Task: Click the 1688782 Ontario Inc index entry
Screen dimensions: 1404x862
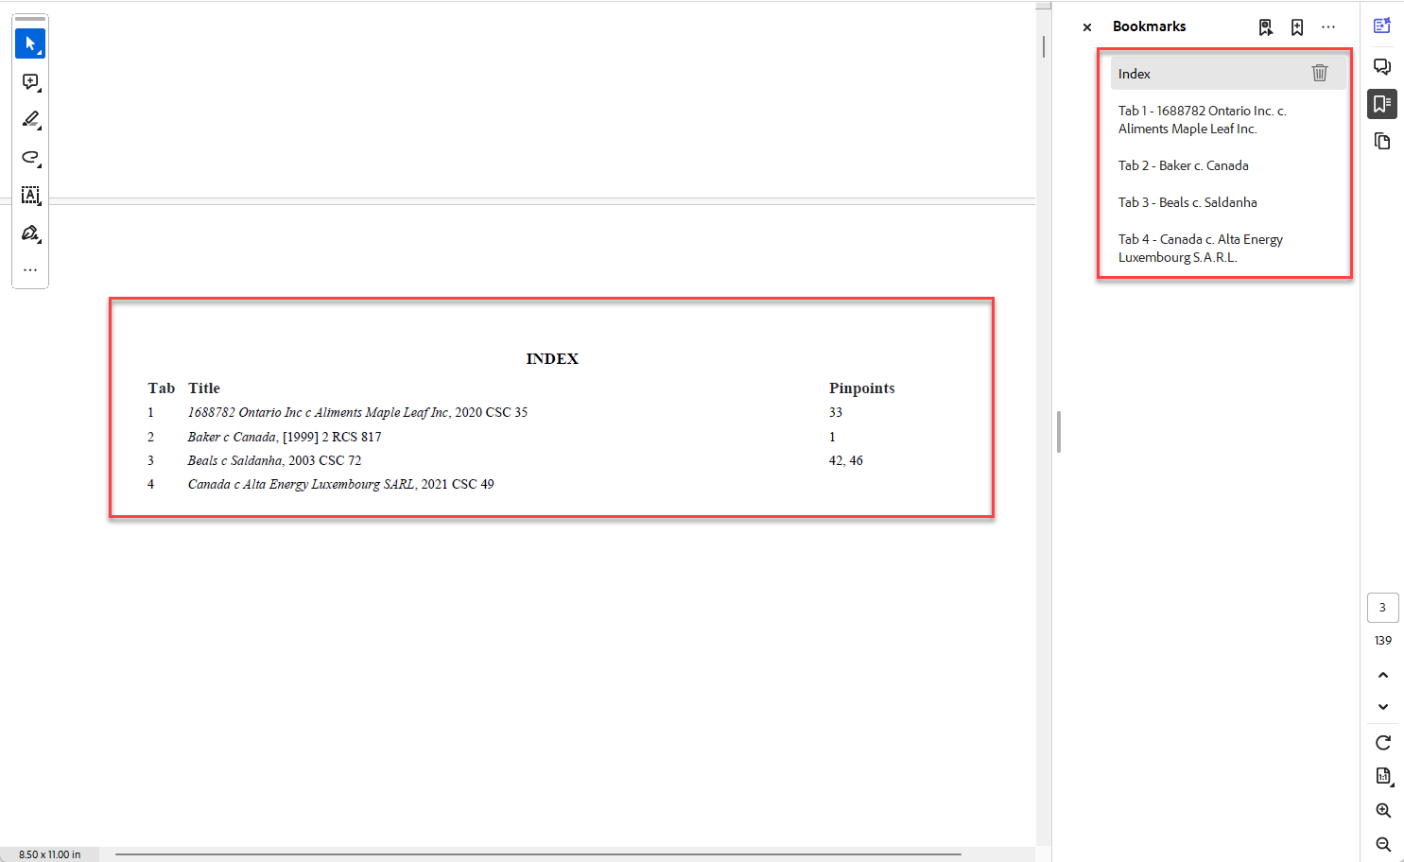Action: tap(357, 413)
